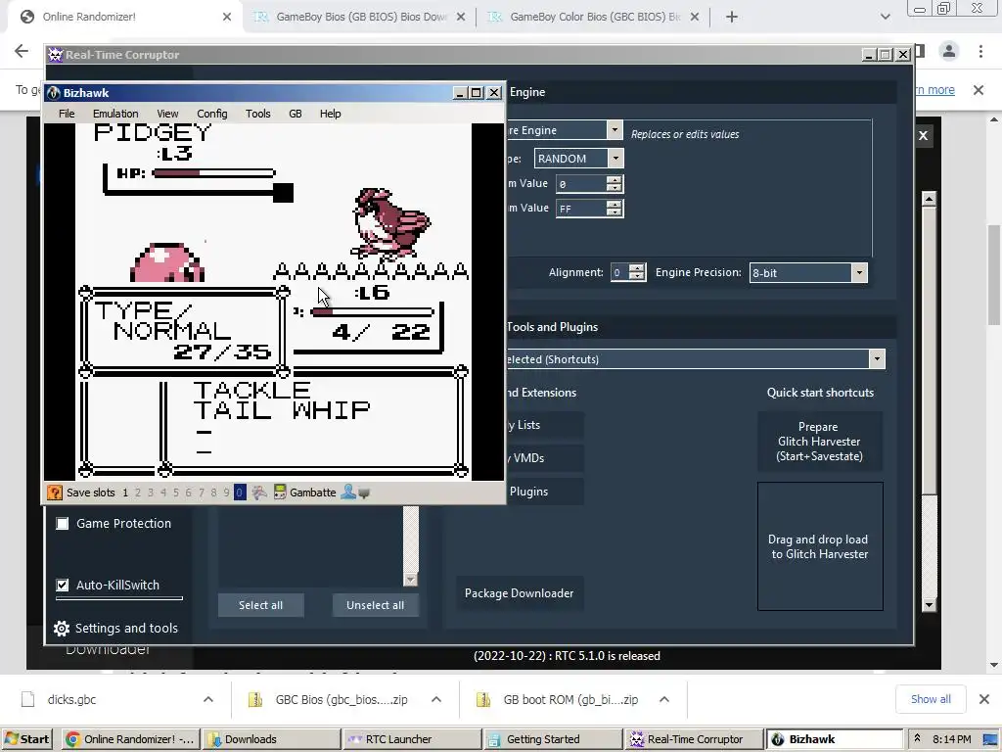1002x752 pixels.
Task: Open Chrome three-dot menu
Action: pos(980,51)
